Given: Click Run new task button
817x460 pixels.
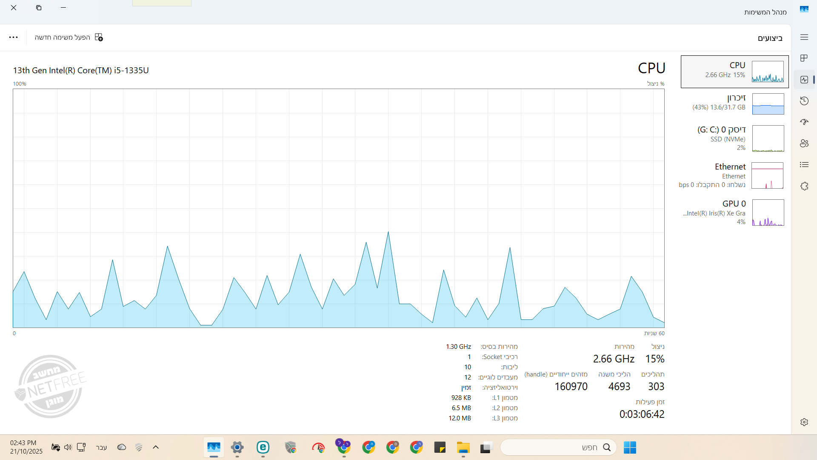Looking at the screenshot, I should 69,37.
